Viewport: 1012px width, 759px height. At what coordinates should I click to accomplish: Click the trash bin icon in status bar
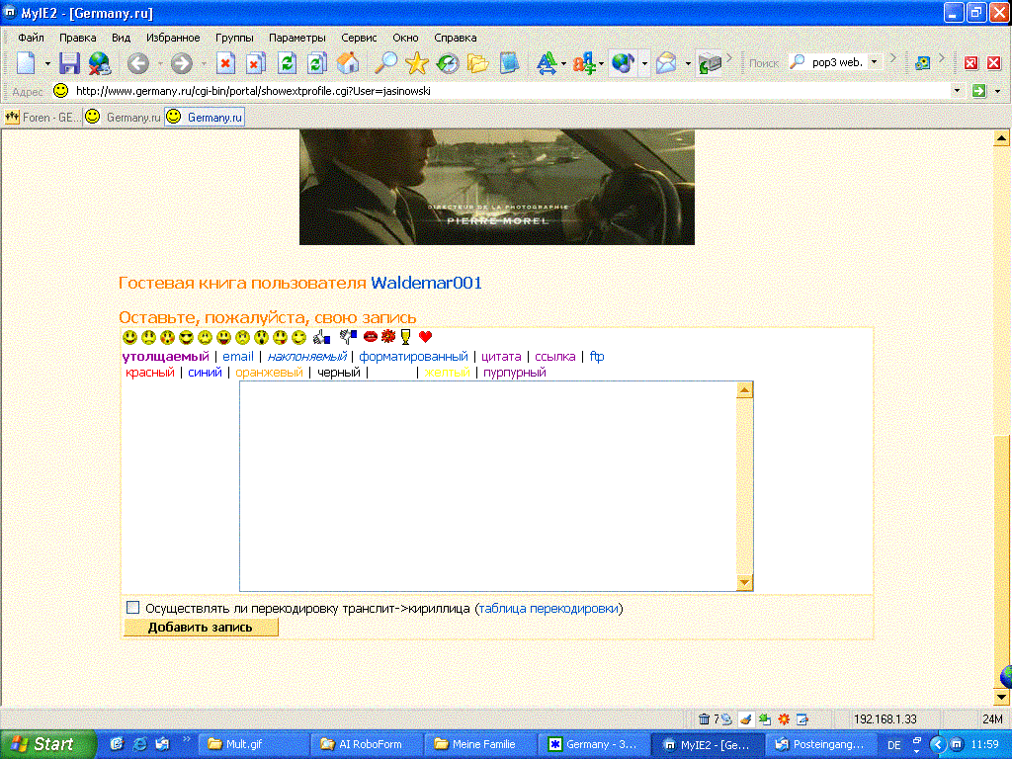click(x=704, y=719)
